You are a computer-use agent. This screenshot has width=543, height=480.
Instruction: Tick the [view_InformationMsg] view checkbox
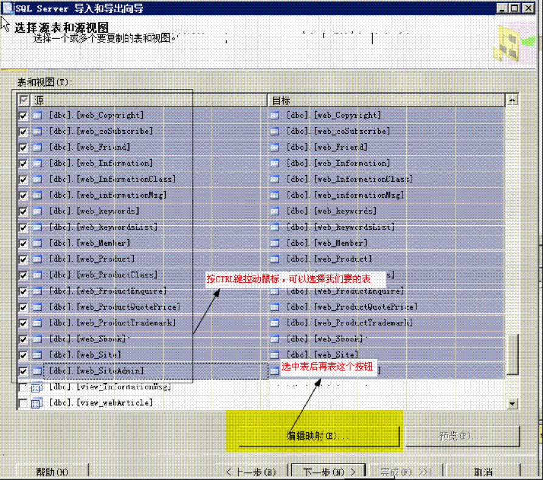coord(23,387)
